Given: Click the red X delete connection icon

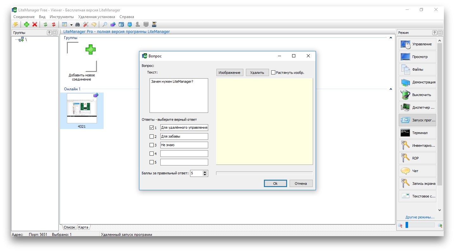Looking at the screenshot, I should click(35, 24).
